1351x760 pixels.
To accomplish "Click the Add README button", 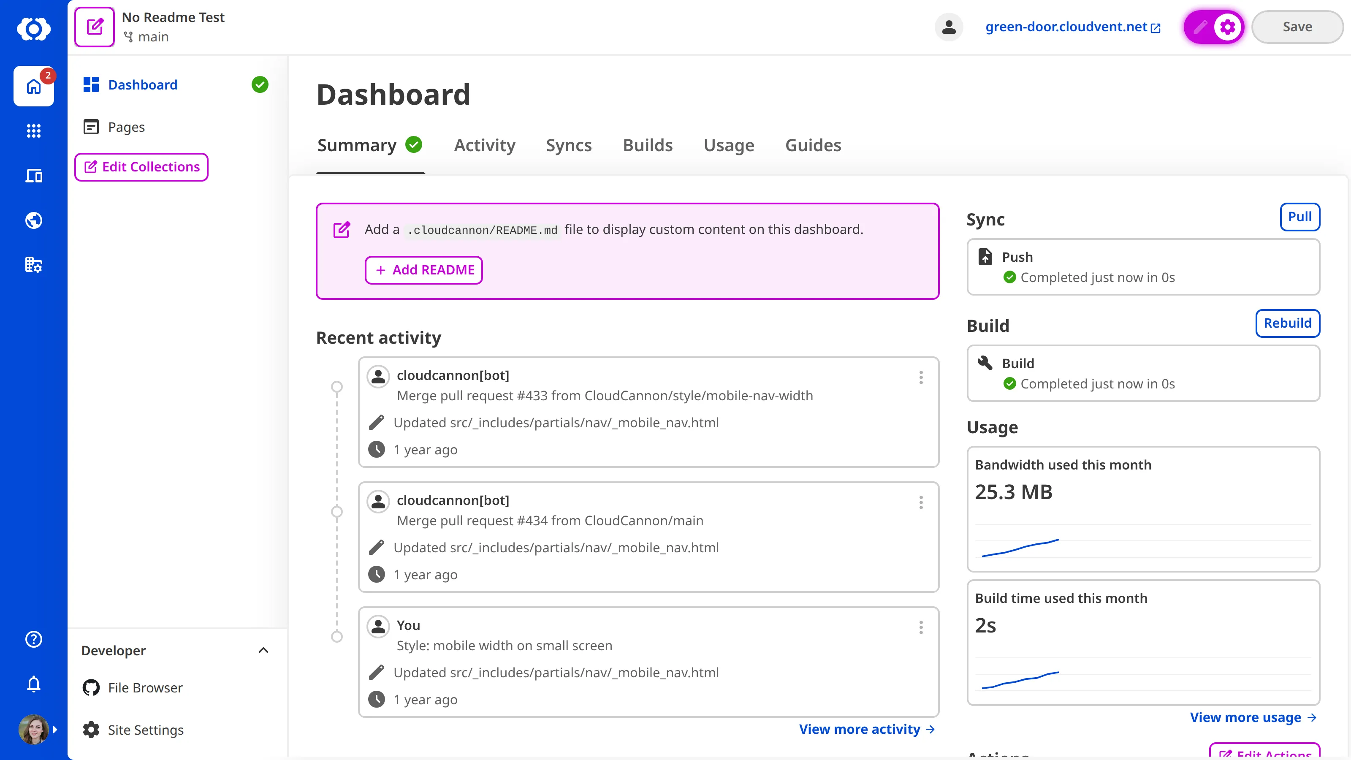I will tap(424, 270).
